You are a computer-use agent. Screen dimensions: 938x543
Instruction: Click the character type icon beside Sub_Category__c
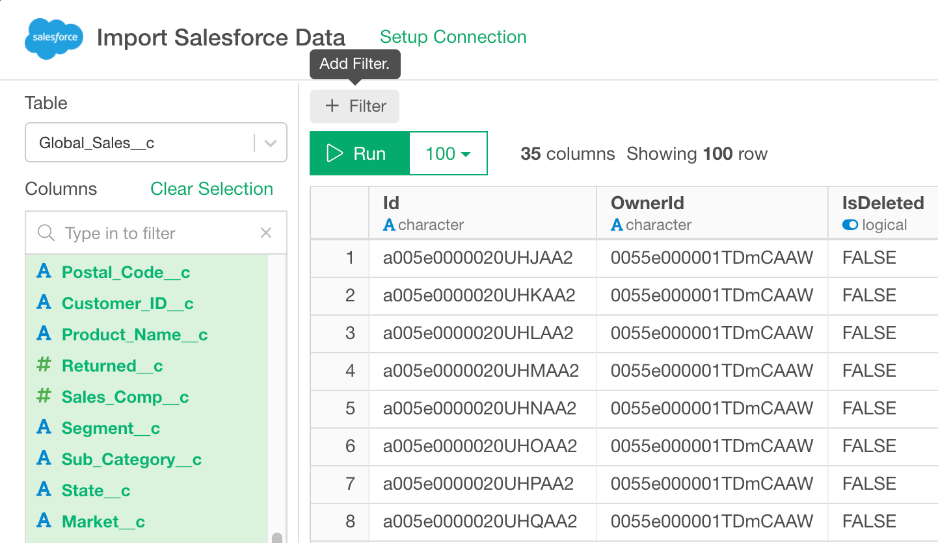pyautogui.click(x=44, y=459)
